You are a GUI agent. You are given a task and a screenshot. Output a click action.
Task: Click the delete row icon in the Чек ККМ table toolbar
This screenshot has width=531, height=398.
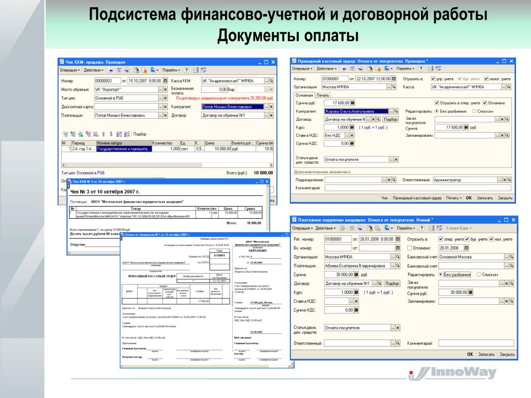coord(88,134)
